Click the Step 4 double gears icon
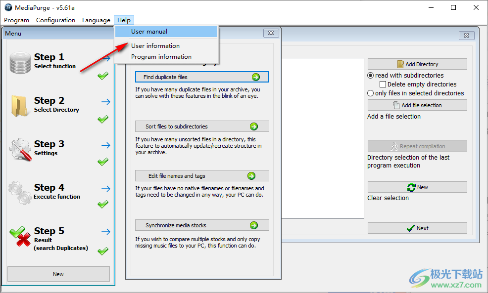The image size is (488, 293). point(20,193)
